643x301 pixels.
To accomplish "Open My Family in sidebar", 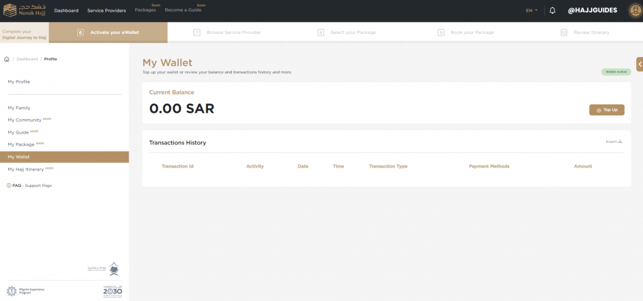I will 19,108.
